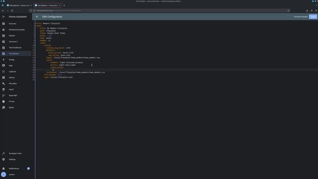Viewport: 318px width, 179px height.
Task: Open the History chart icon
Action: click(x=3, y=78)
